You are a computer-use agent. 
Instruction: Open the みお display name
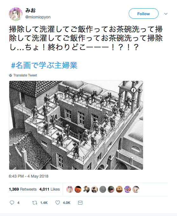coord(31,10)
